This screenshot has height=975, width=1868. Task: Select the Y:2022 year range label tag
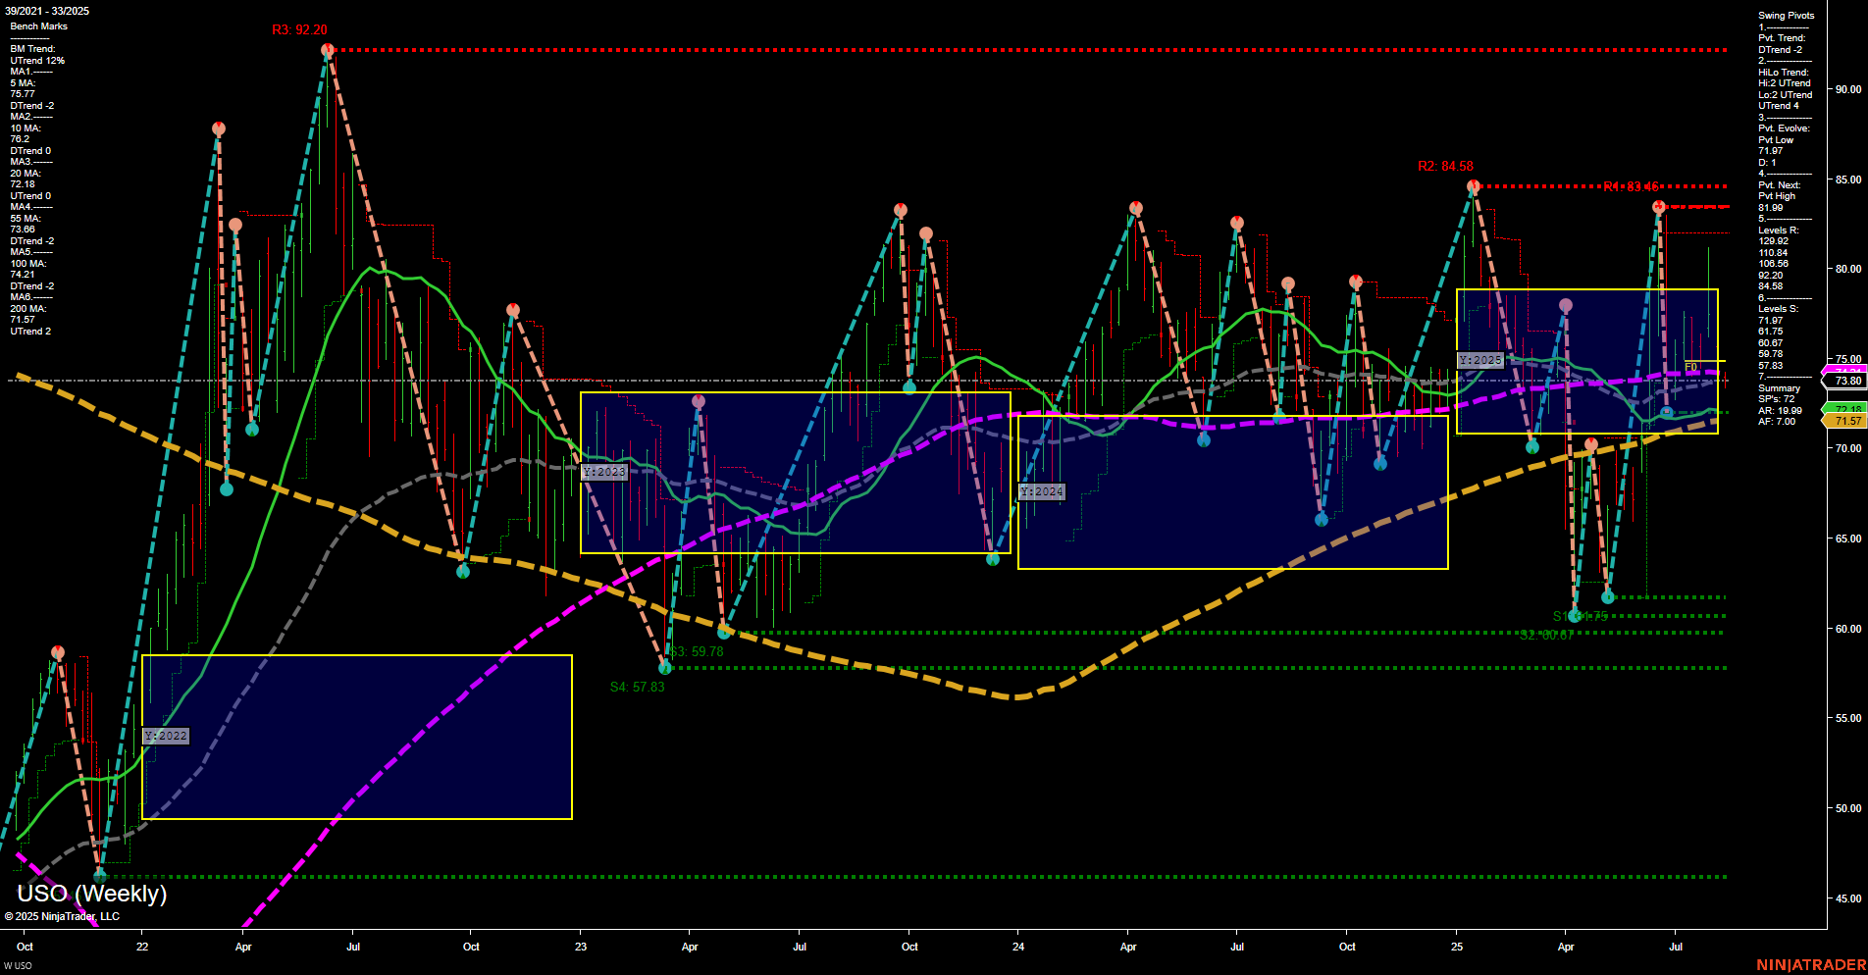(165, 735)
